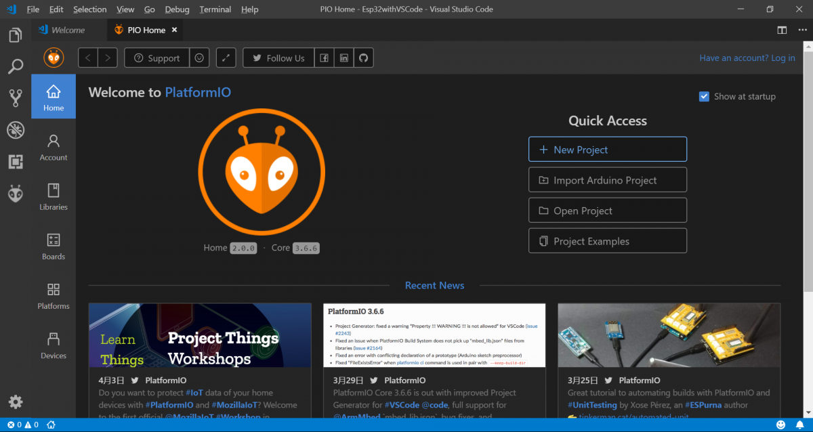The image size is (813, 432).
Task: Open the Manage gear icon
Action: coord(16,402)
